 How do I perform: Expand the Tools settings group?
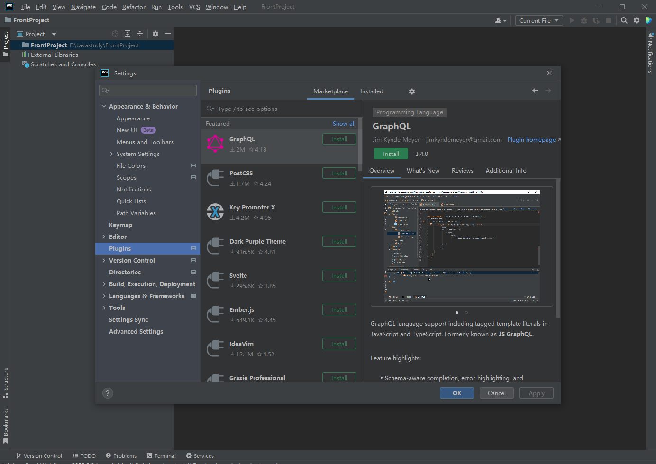tap(104, 308)
